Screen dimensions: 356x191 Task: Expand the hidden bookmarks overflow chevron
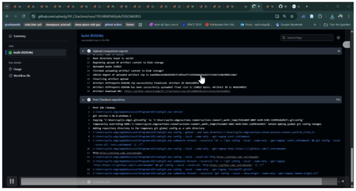(x=315, y=25)
